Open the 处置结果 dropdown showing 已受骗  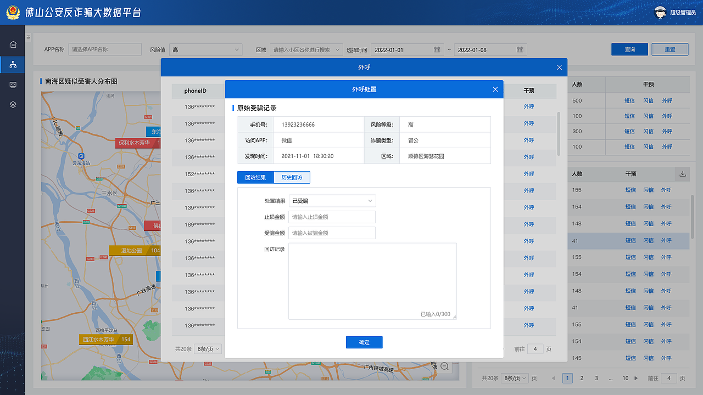[332, 201]
